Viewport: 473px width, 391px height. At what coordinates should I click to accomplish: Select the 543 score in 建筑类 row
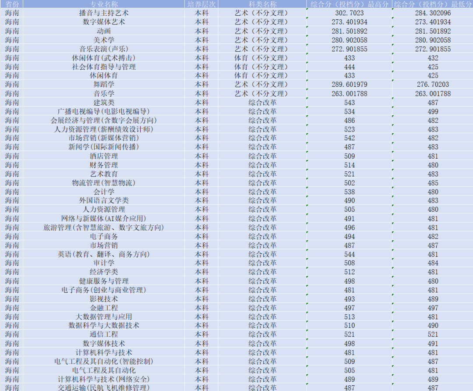click(x=349, y=103)
